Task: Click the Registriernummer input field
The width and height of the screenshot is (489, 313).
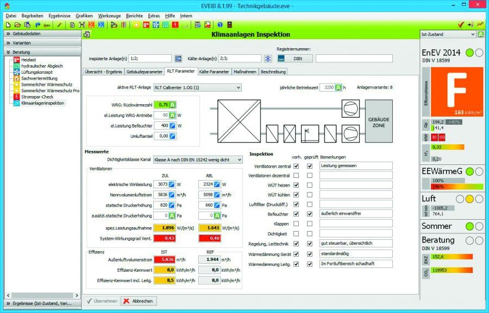Action: click(354, 59)
